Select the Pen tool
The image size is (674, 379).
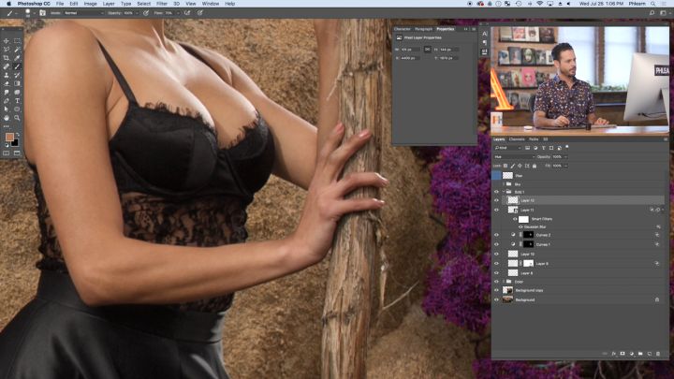coord(7,100)
